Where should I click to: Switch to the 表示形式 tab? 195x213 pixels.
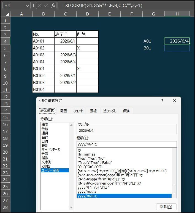pos(47,111)
